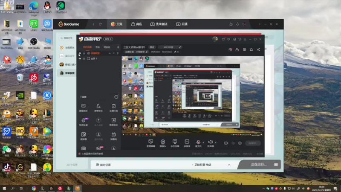The image size is (341, 192).
Task: Click the WeGame 搜索应用 search field
Action: click(x=67, y=38)
